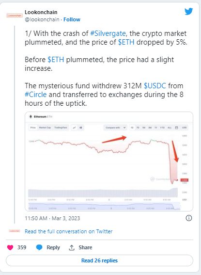Screen dimensions: 201x275
Task: Open the tweet info circle icon
Action: pos(189,218)
